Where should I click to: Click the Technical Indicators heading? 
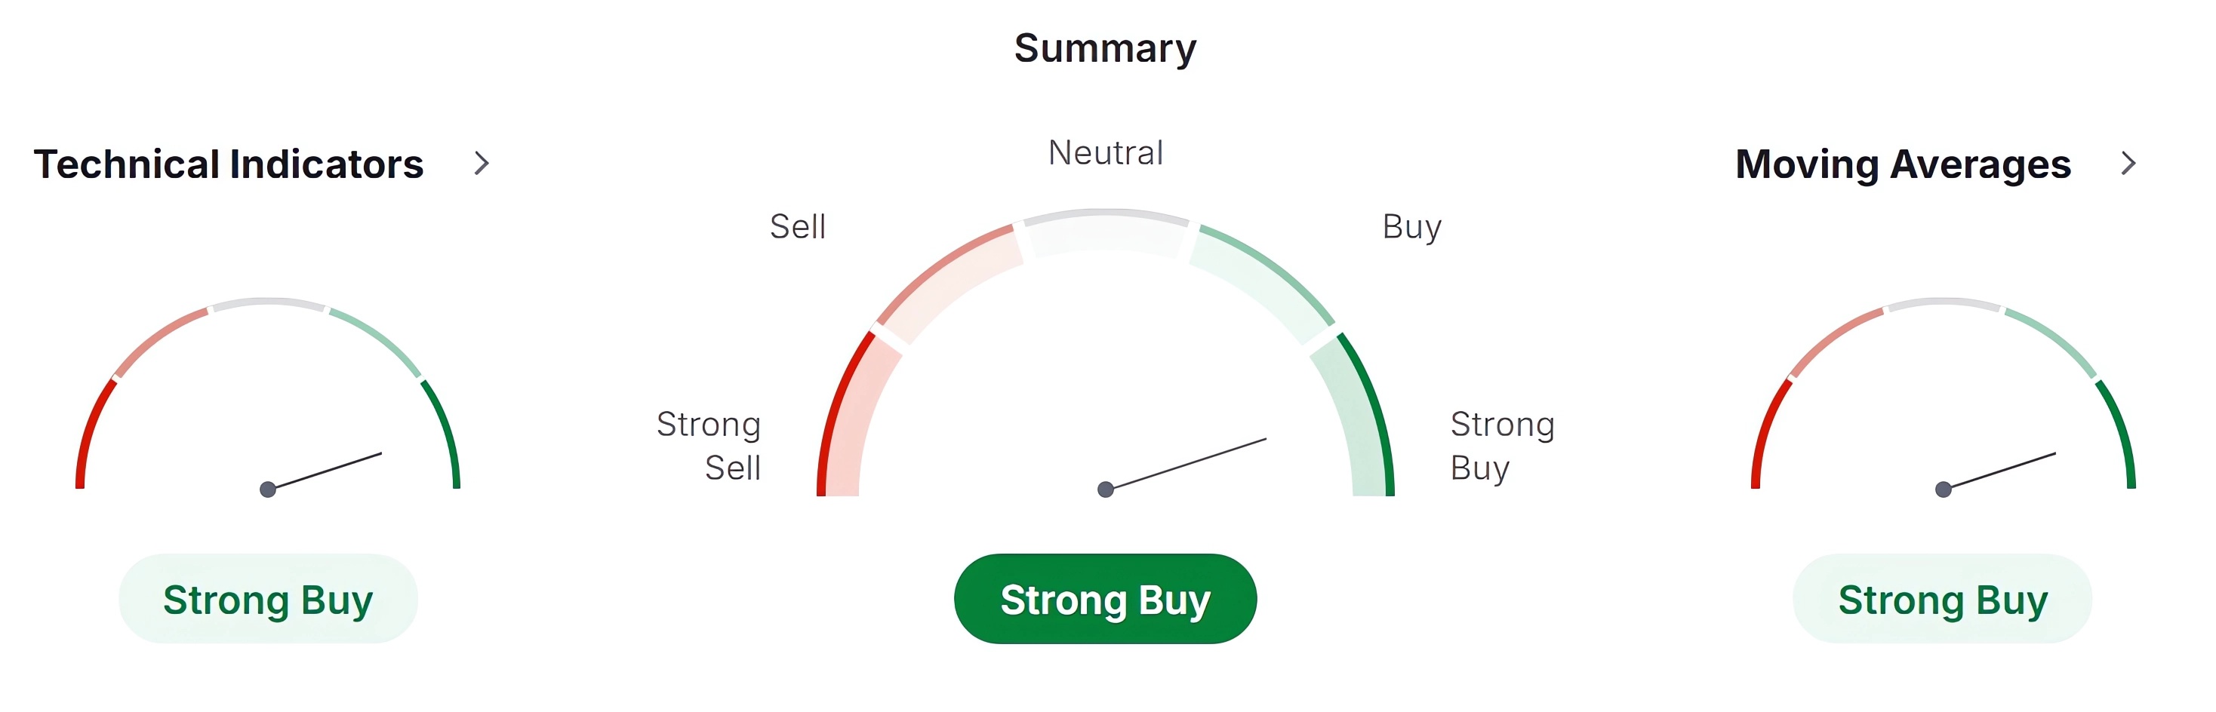[229, 164]
